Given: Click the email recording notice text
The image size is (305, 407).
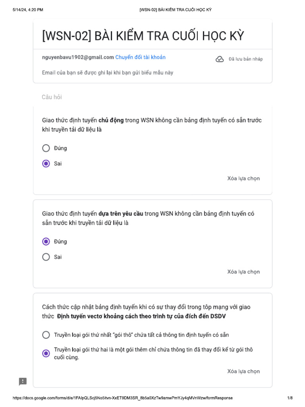Looking at the screenshot, I should tap(108, 73).
